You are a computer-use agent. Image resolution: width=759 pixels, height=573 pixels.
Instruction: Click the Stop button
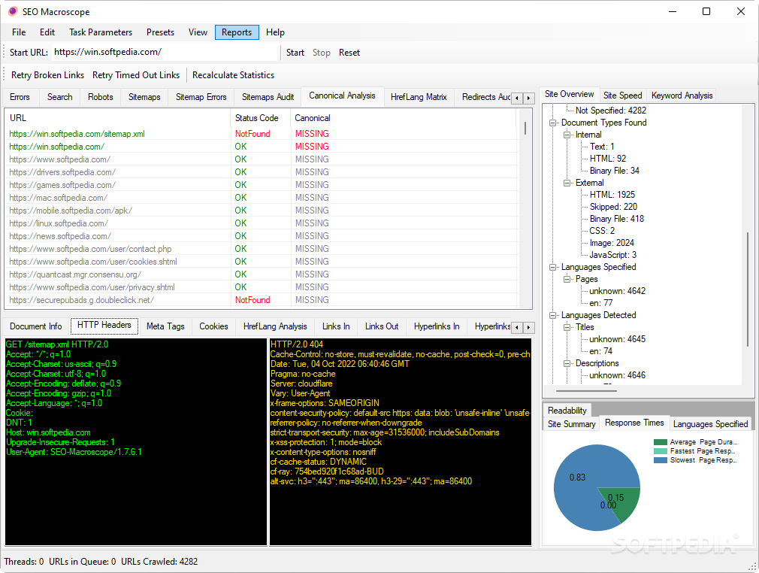322,53
